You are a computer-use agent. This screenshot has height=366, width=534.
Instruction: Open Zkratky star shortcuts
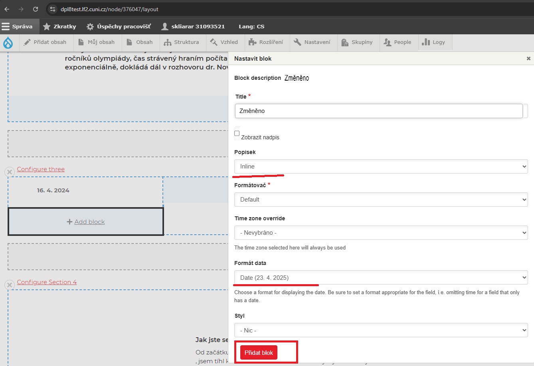coord(59,26)
